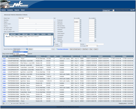This screenshot has height=109, width=136.
Task: Expand the Chicago Ford location dropdown
Action: pos(108,10)
